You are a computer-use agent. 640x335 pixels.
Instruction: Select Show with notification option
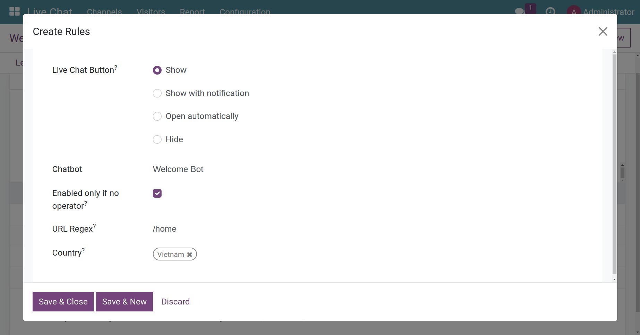click(x=157, y=94)
